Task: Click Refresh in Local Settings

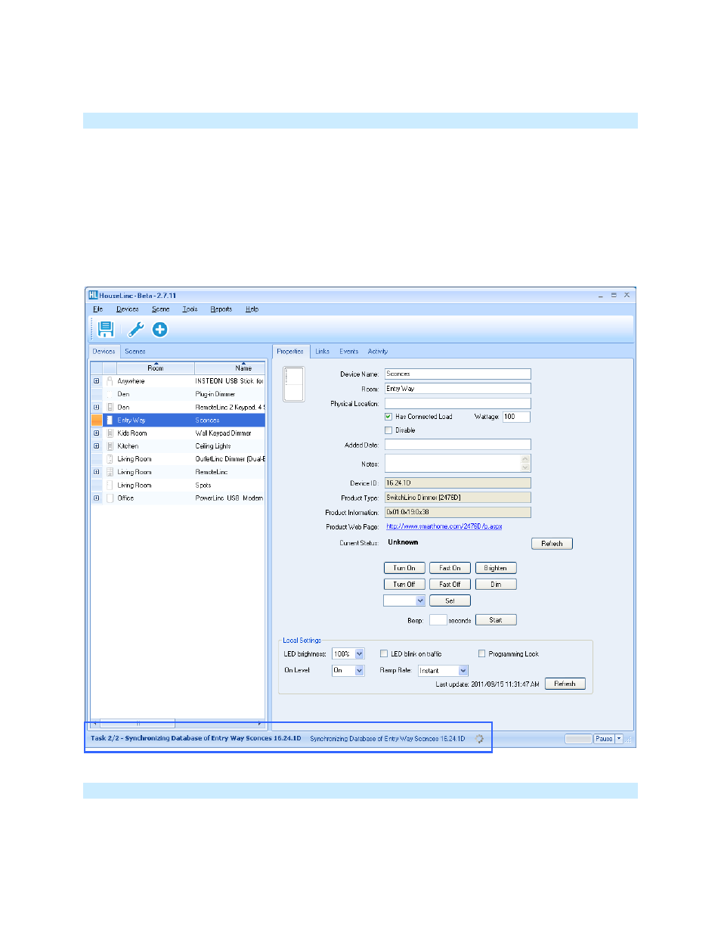Action: tap(565, 684)
